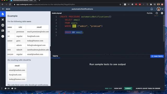Click the browser reload icon
The width and height of the screenshot is (167, 94).
(10, 4)
